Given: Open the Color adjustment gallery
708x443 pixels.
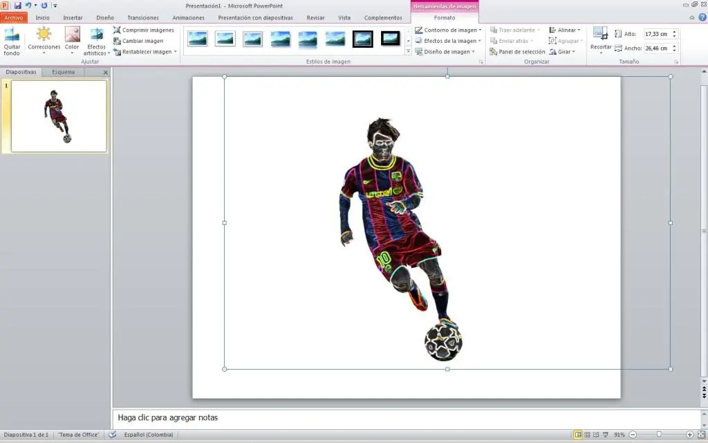Looking at the screenshot, I should point(72,41).
